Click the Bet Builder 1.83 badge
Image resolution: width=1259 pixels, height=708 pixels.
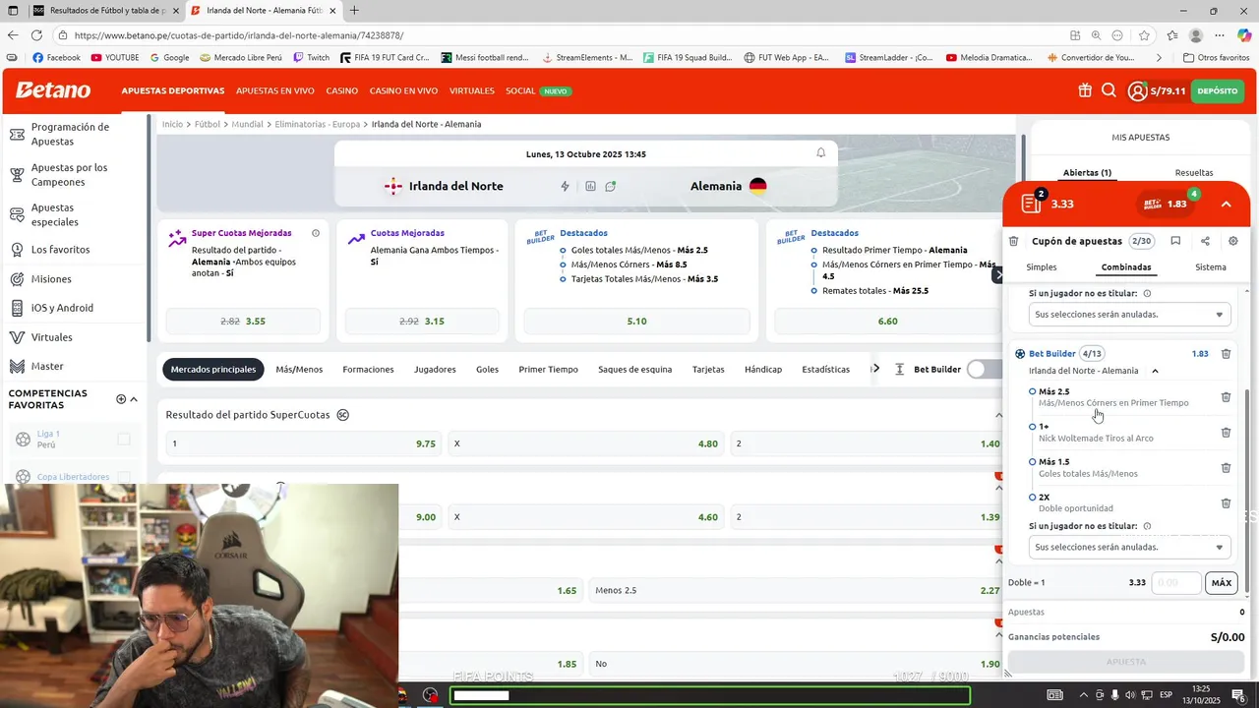click(x=1167, y=204)
